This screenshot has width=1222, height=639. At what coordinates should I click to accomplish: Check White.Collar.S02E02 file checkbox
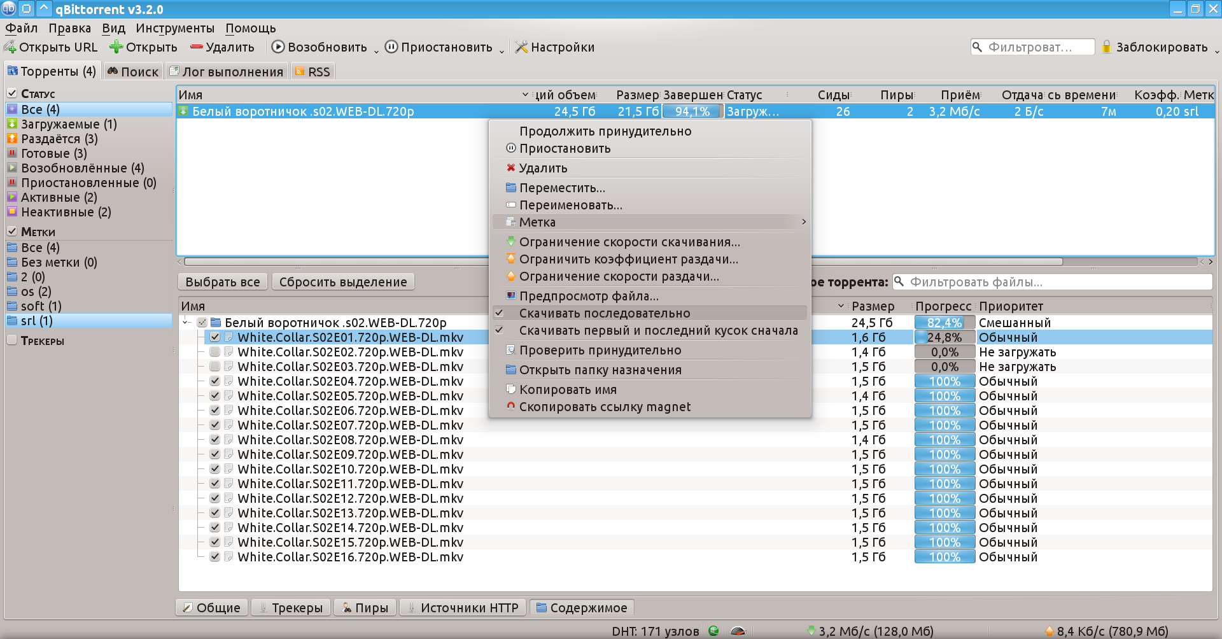(215, 352)
